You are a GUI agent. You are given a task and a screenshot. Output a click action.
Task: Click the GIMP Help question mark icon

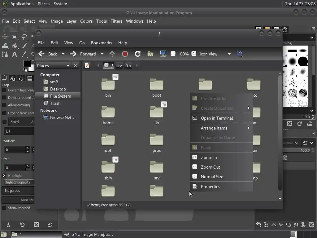(x=285, y=30)
